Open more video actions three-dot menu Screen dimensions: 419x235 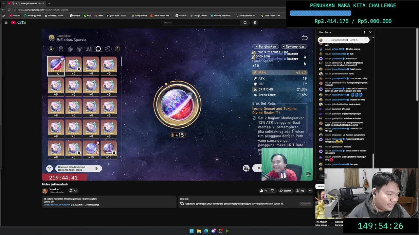[310, 191]
